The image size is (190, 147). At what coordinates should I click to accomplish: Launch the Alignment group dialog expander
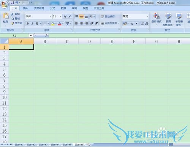pyautogui.click(x=119, y=30)
